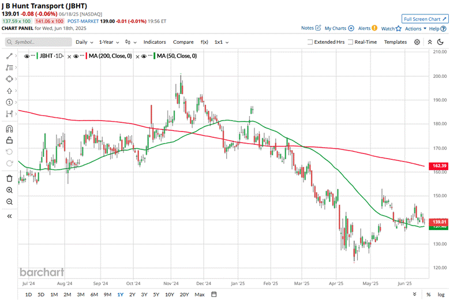Zoom out with the magnifier minus icon
The height and width of the screenshot is (300, 450).
click(9, 201)
